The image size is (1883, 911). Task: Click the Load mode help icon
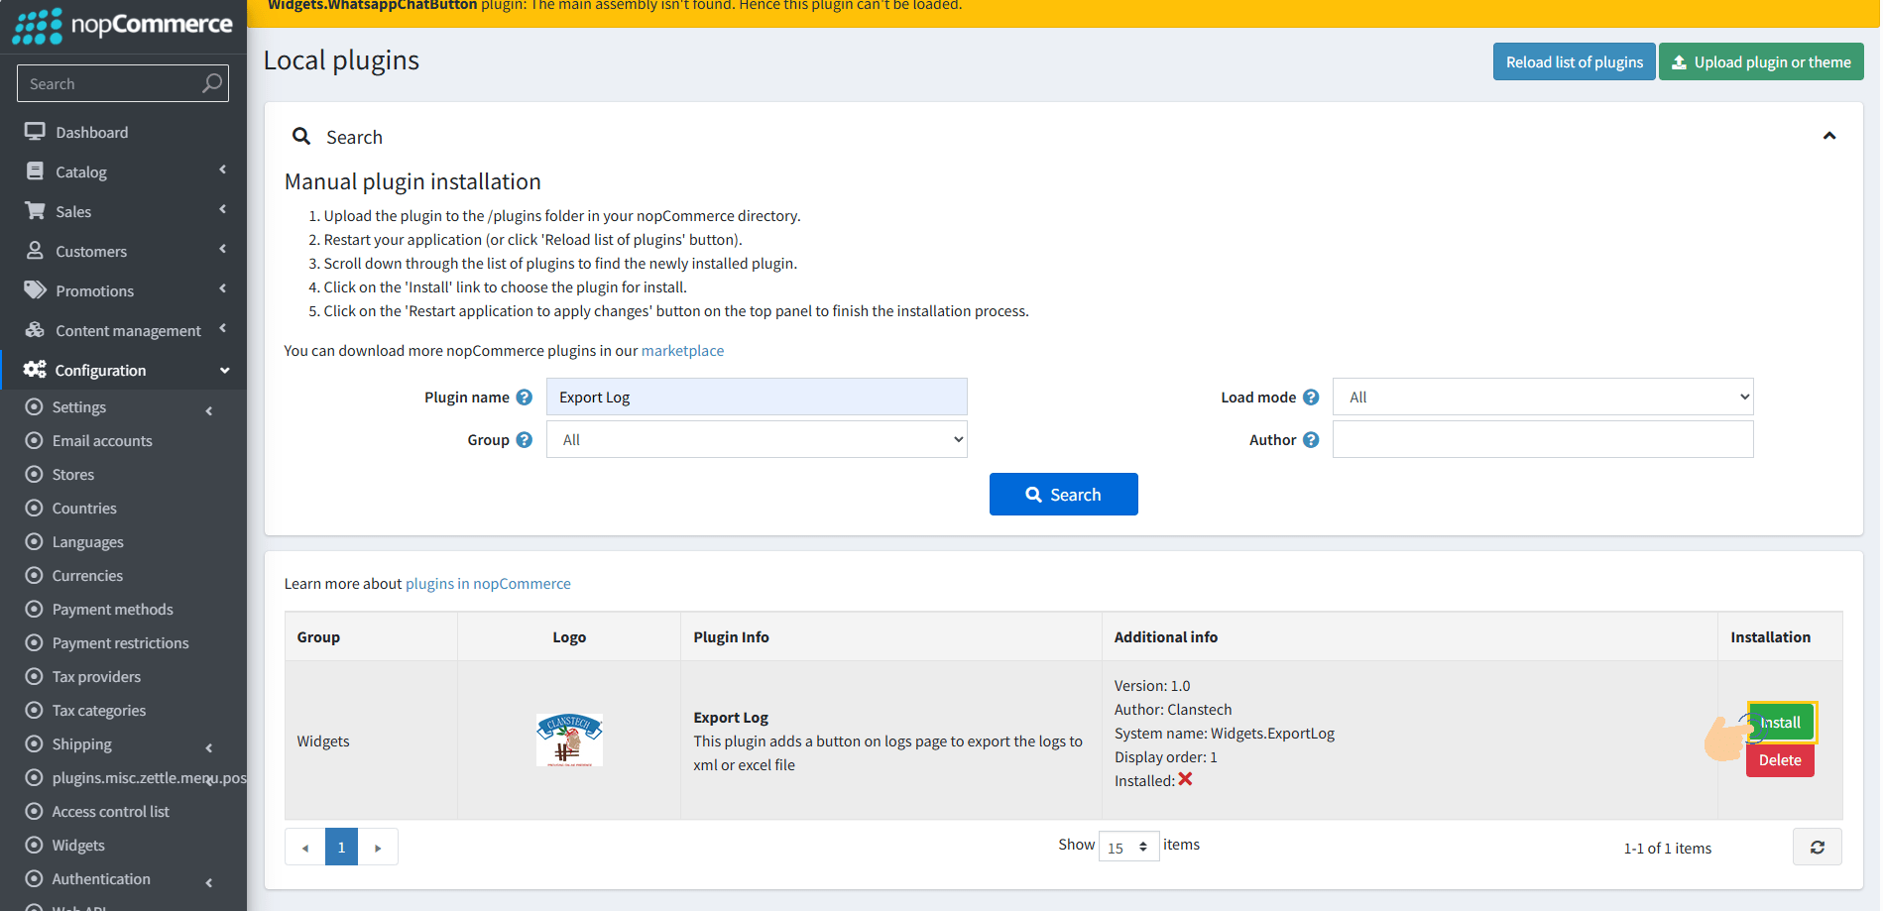[x=1311, y=398]
